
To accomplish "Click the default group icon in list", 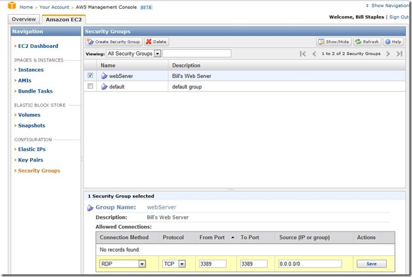I will [104, 86].
